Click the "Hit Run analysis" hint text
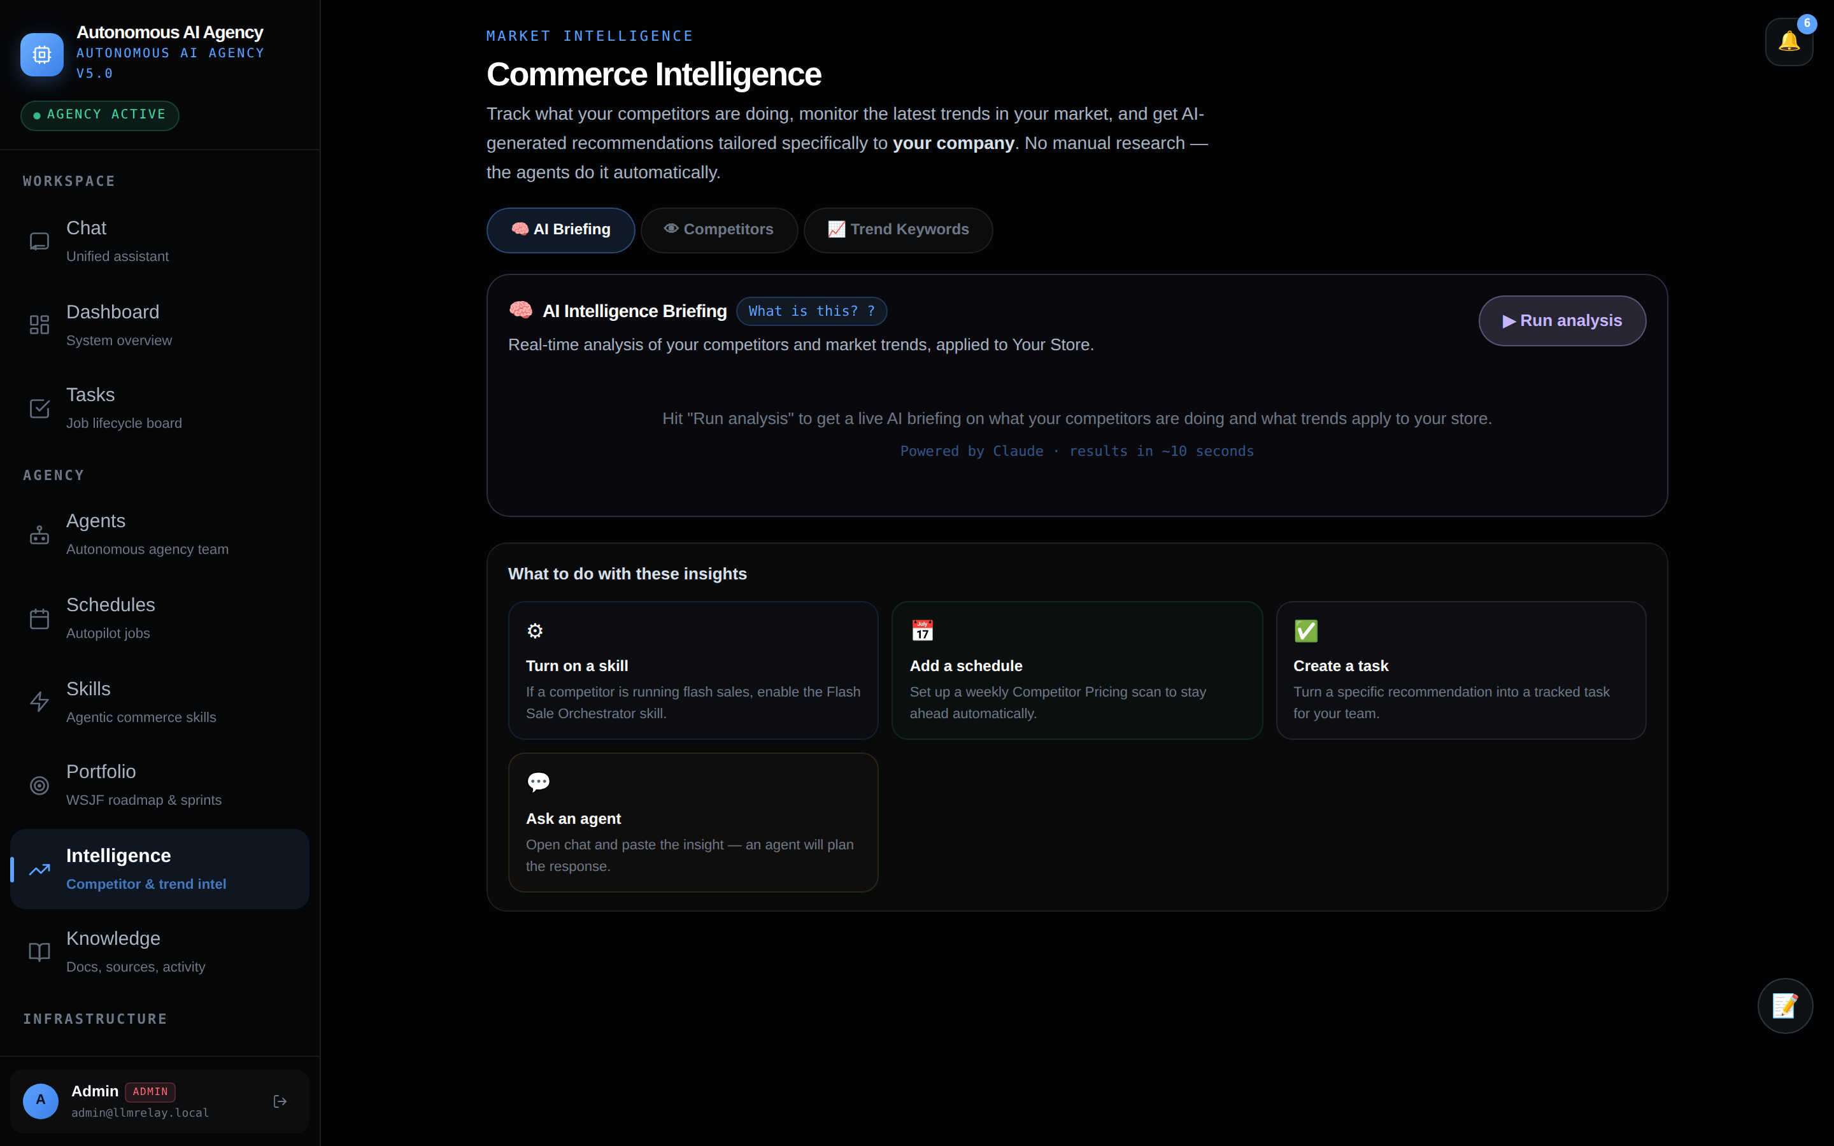Image resolution: width=1834 pixels, height=1146 pixels. tap(1077, 419)
